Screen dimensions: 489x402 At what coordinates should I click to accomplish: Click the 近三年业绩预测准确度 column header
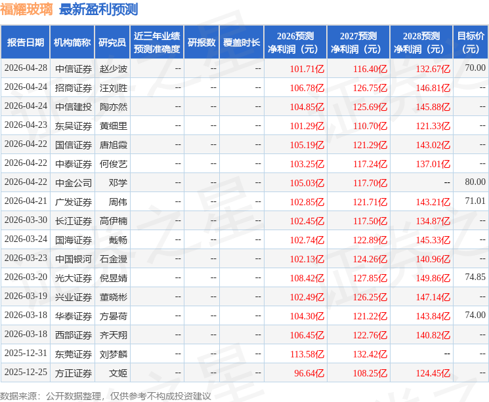(x=157, y=42)
